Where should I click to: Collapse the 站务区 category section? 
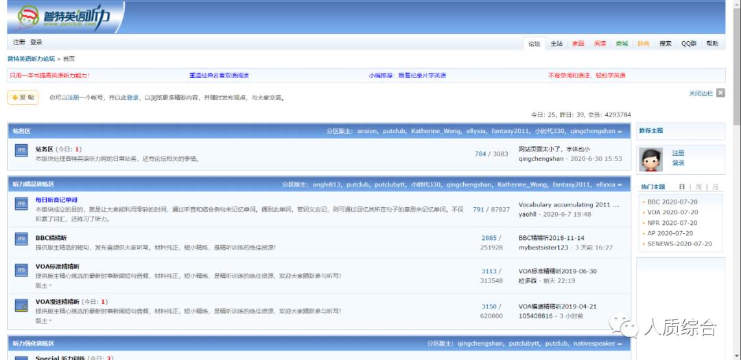point(620,132)
